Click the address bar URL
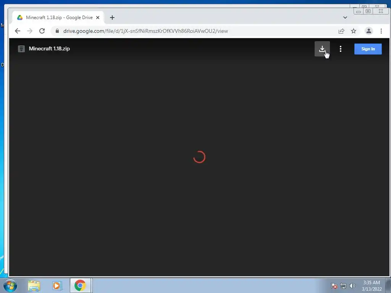 (x=145, y=31)
